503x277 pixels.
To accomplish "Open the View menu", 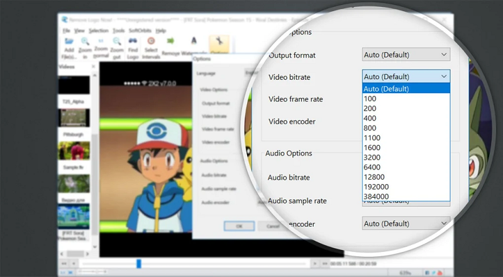I will pos(79,31).
